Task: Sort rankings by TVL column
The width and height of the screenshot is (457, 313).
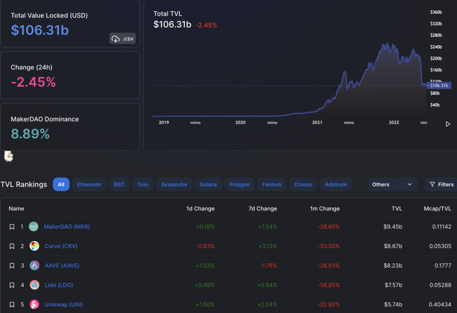Action: tap(396, 208)
